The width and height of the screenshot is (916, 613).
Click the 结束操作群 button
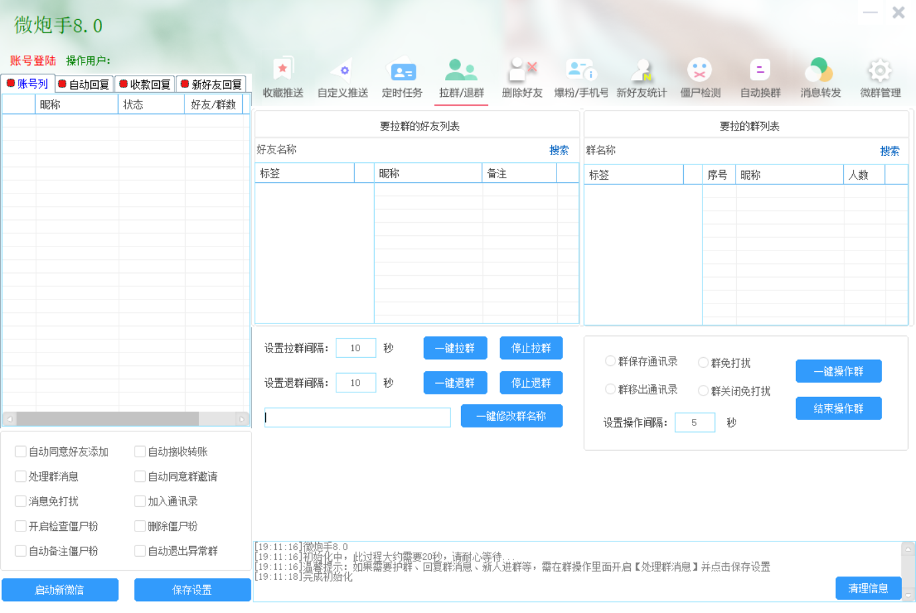coord(838,408)
